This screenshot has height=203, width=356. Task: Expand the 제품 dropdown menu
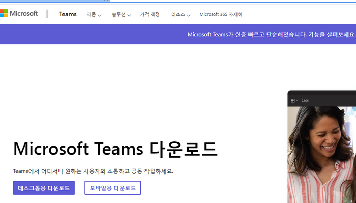coord(94,15)
